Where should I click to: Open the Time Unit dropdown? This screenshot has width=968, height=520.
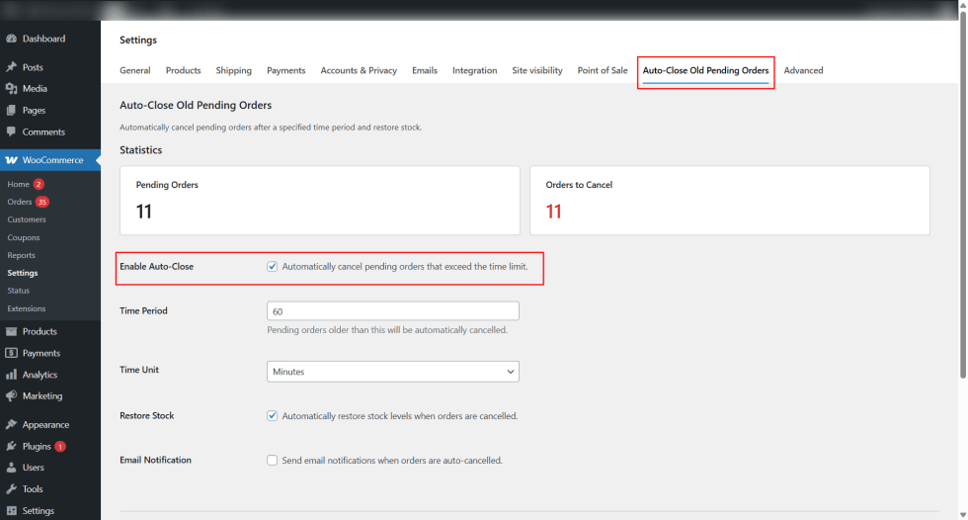pos(392,372)
